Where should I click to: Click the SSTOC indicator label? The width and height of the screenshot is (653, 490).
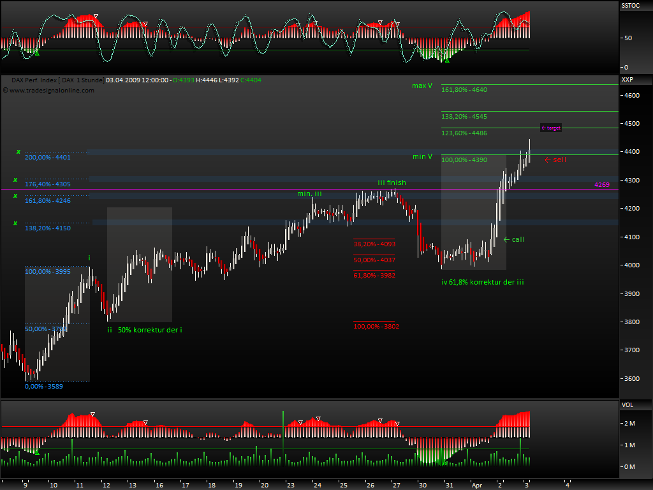[x=631, y=5]
